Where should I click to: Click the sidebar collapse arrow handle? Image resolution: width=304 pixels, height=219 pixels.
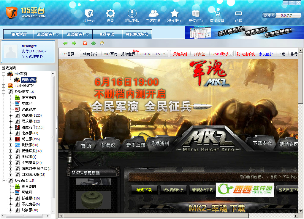[x=57, y=128]
